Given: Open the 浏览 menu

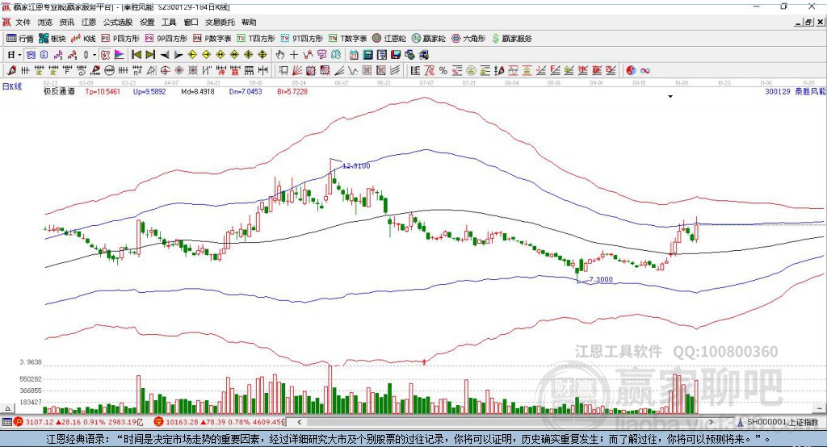Looking at the screenshot, I should click(45, 22).
